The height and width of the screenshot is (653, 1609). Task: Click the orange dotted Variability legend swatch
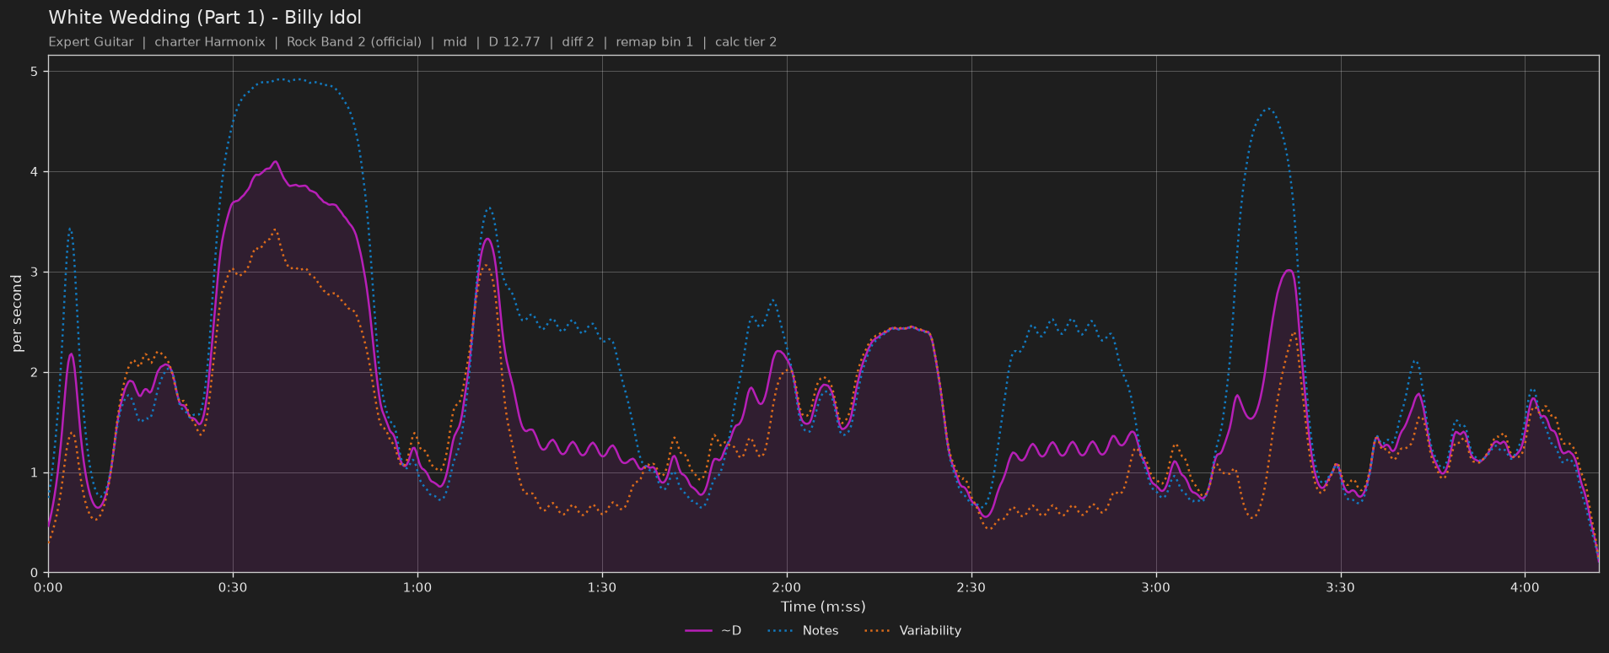click(x=879, y=630)
